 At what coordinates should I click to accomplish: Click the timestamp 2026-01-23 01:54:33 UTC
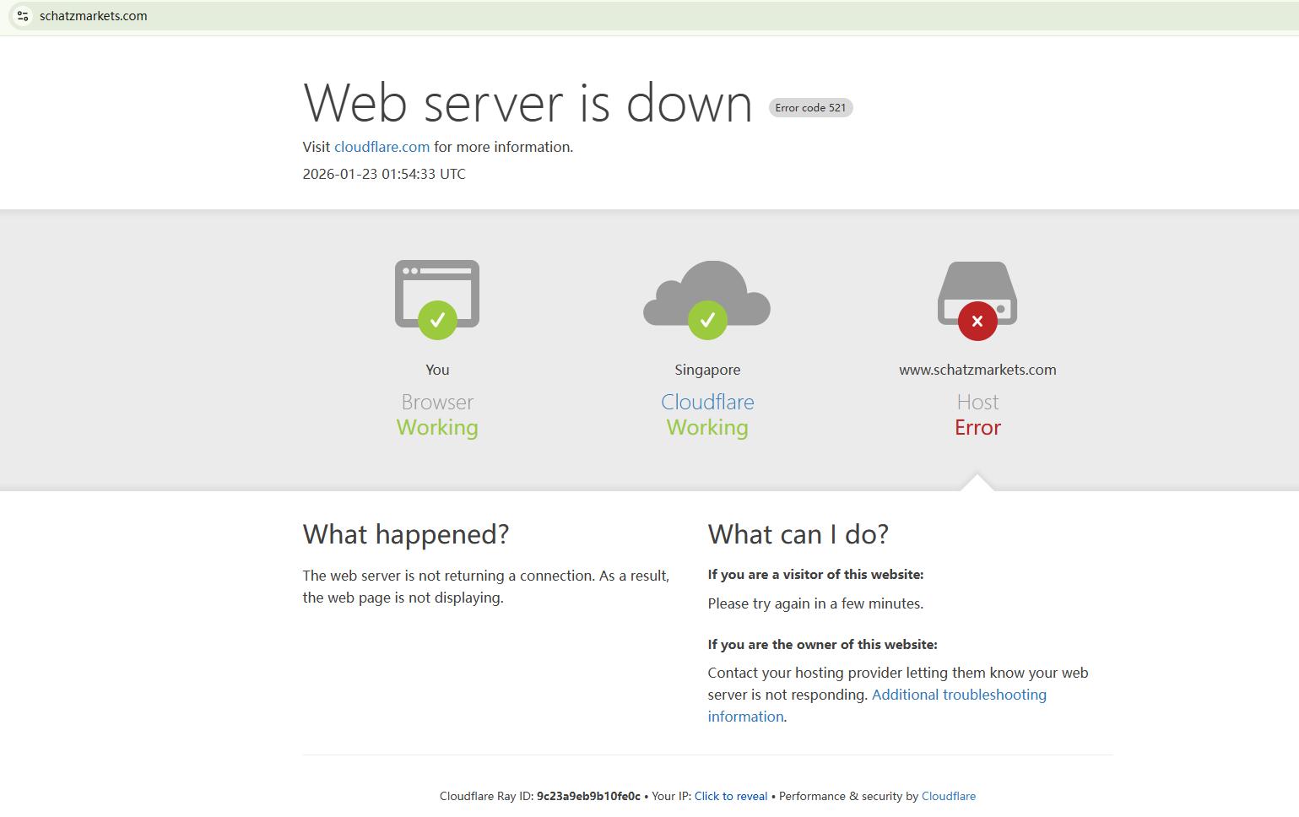coord(384,174)
